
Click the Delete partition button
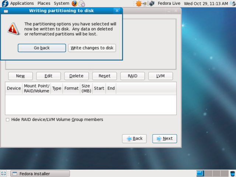(76, 76)
